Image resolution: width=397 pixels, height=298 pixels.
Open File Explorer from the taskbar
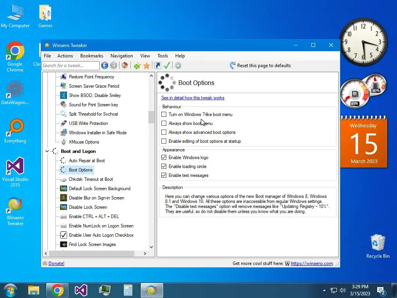pos(34,290)
